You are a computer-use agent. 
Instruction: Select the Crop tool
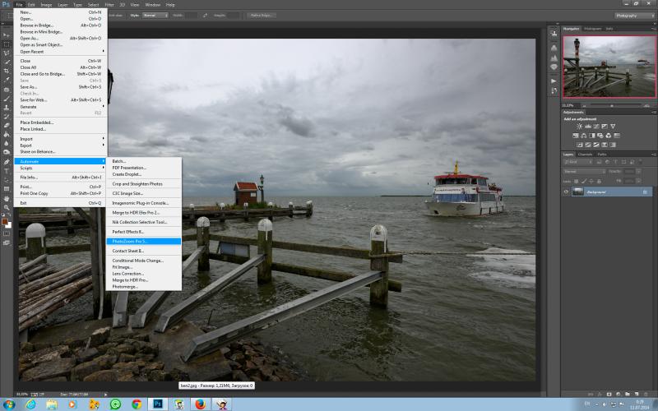pos(7,71)
